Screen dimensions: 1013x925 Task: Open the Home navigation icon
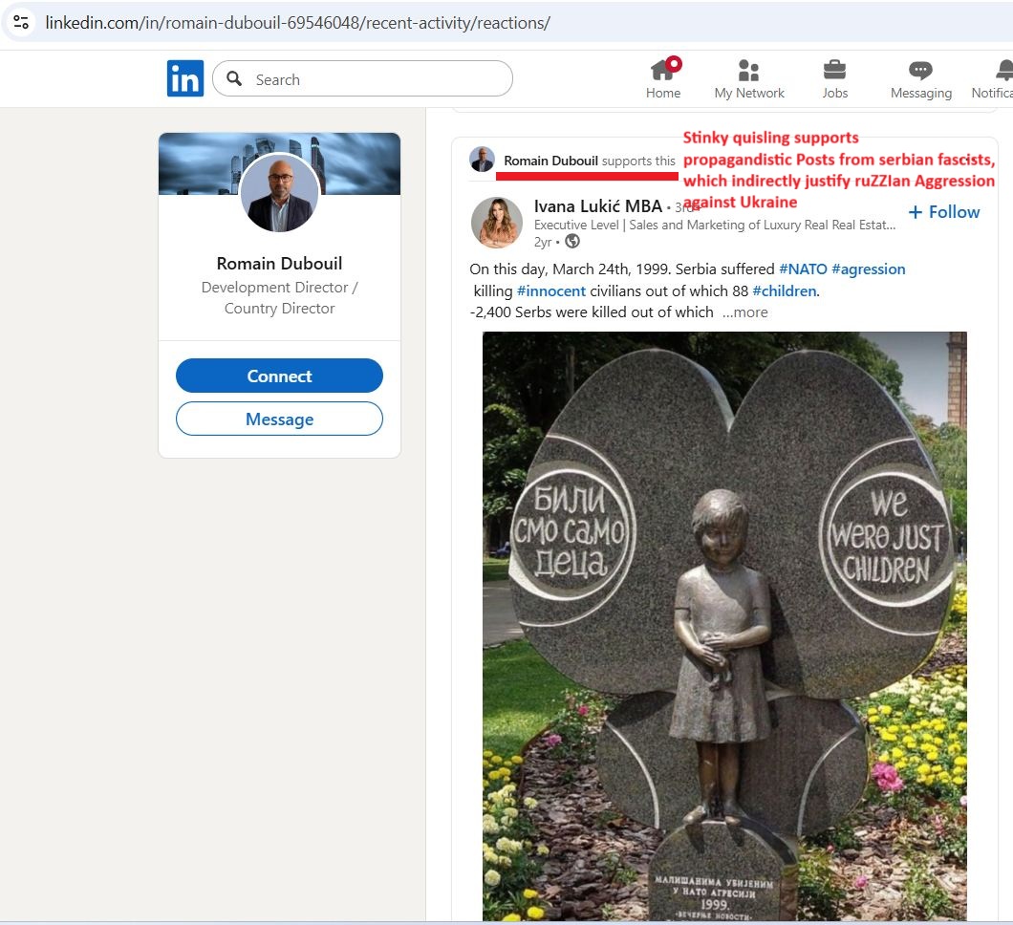coord(663,78)
